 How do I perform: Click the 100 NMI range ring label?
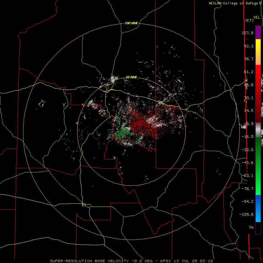[131, 23]
